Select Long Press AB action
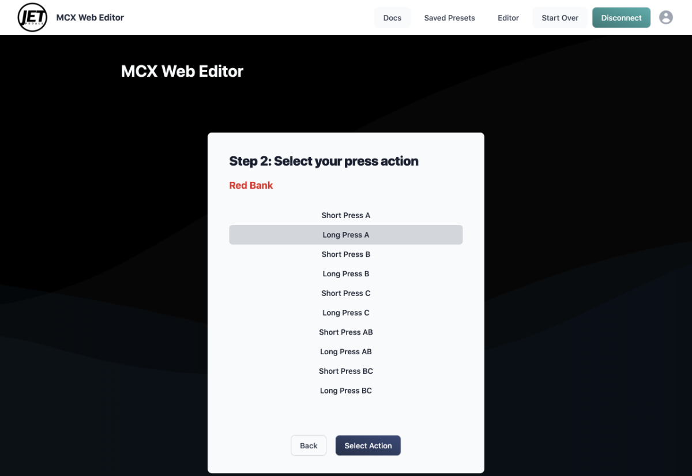 tap(346, 352)
